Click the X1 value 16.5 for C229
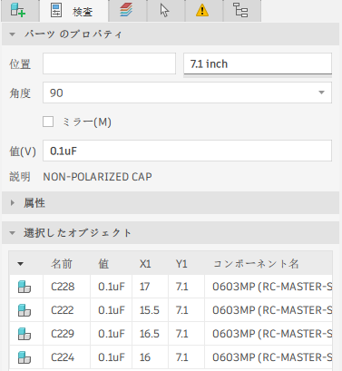This screenshot has height=371, width=342. click(x=150, y=334)
